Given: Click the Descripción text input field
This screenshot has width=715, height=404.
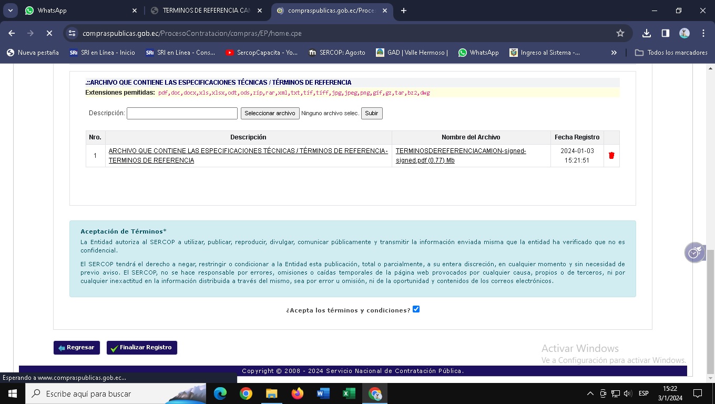Looking at the screenshot, I should click(182, 113).
